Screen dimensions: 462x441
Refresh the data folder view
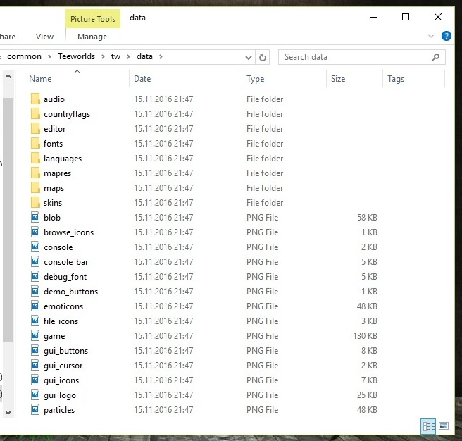(x=263, y=57)
